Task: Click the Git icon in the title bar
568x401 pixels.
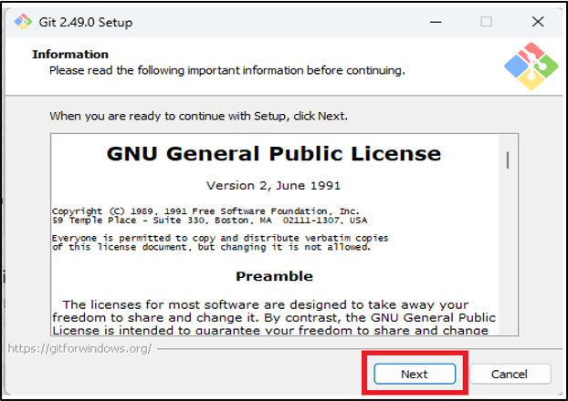Action: (22, 21)
